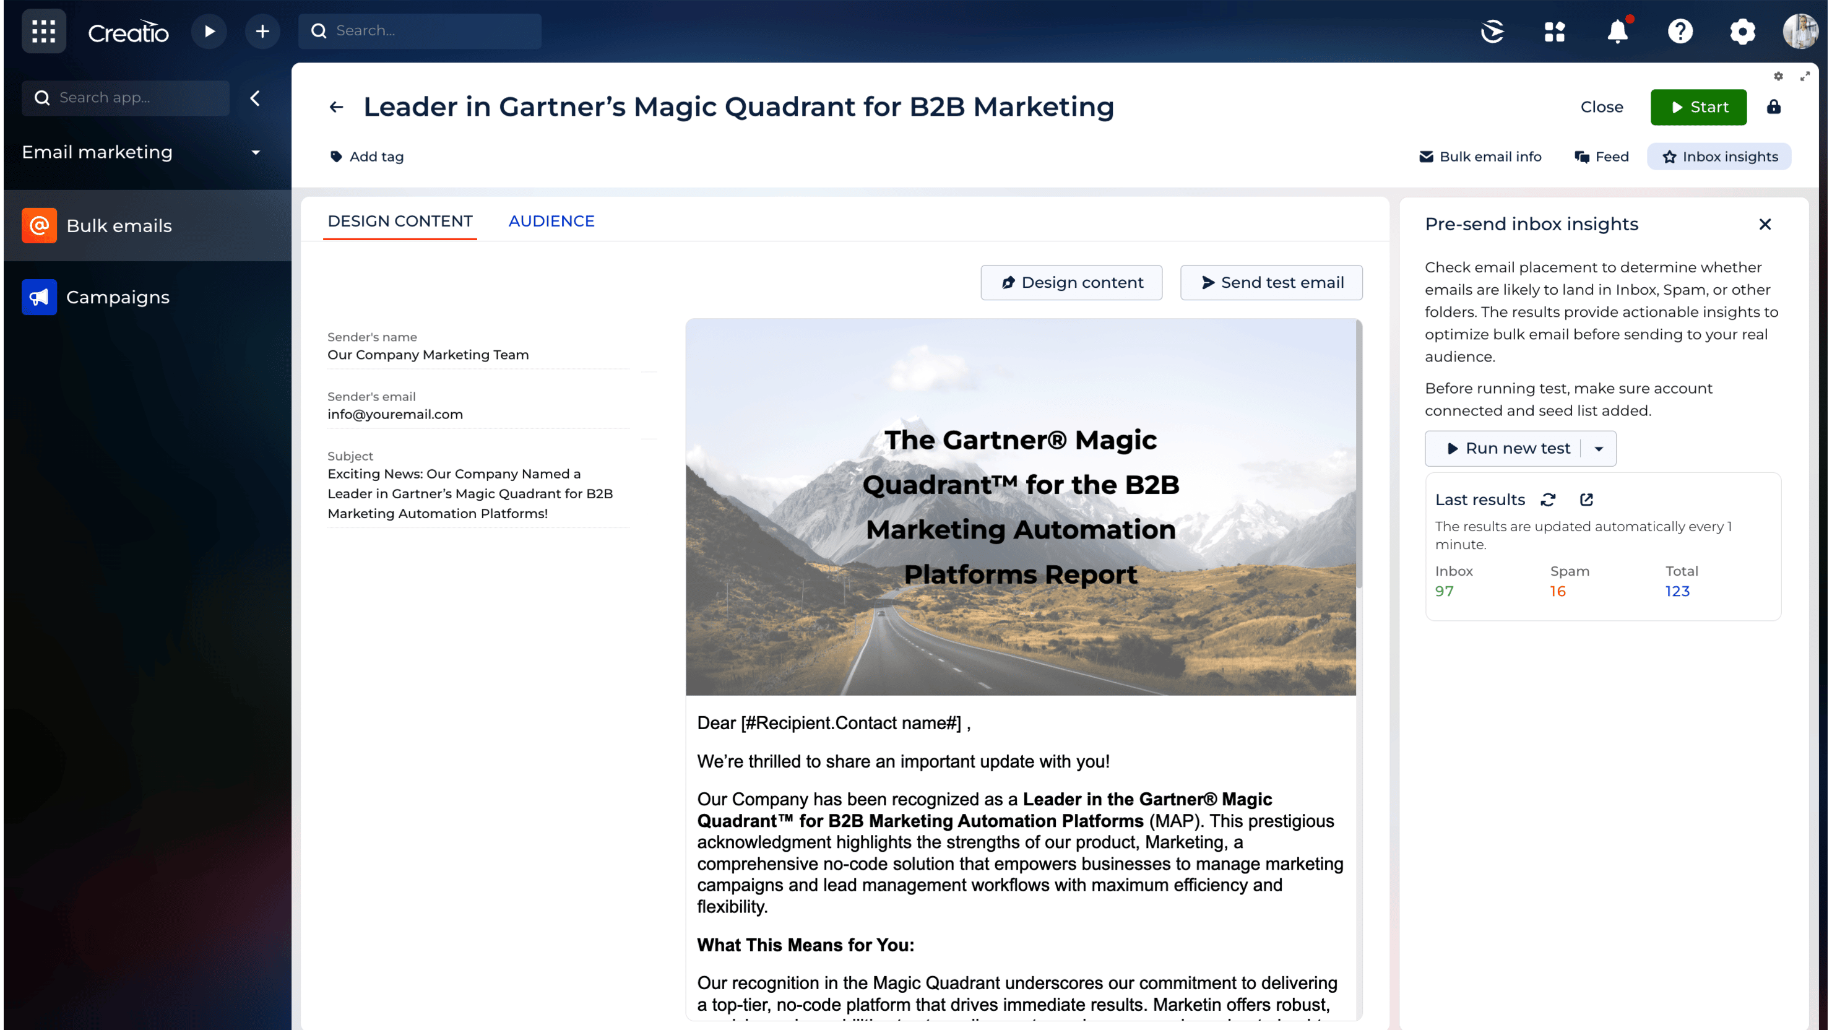Go back with the arrow beside title
Image resolution: width=1832 pixels, height=1030 pixels.
pyautogui.click(x=337, y=108)
